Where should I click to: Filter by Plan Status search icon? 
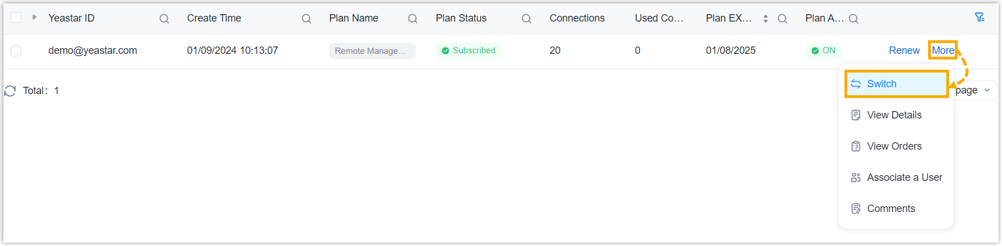tap(527, 19)
